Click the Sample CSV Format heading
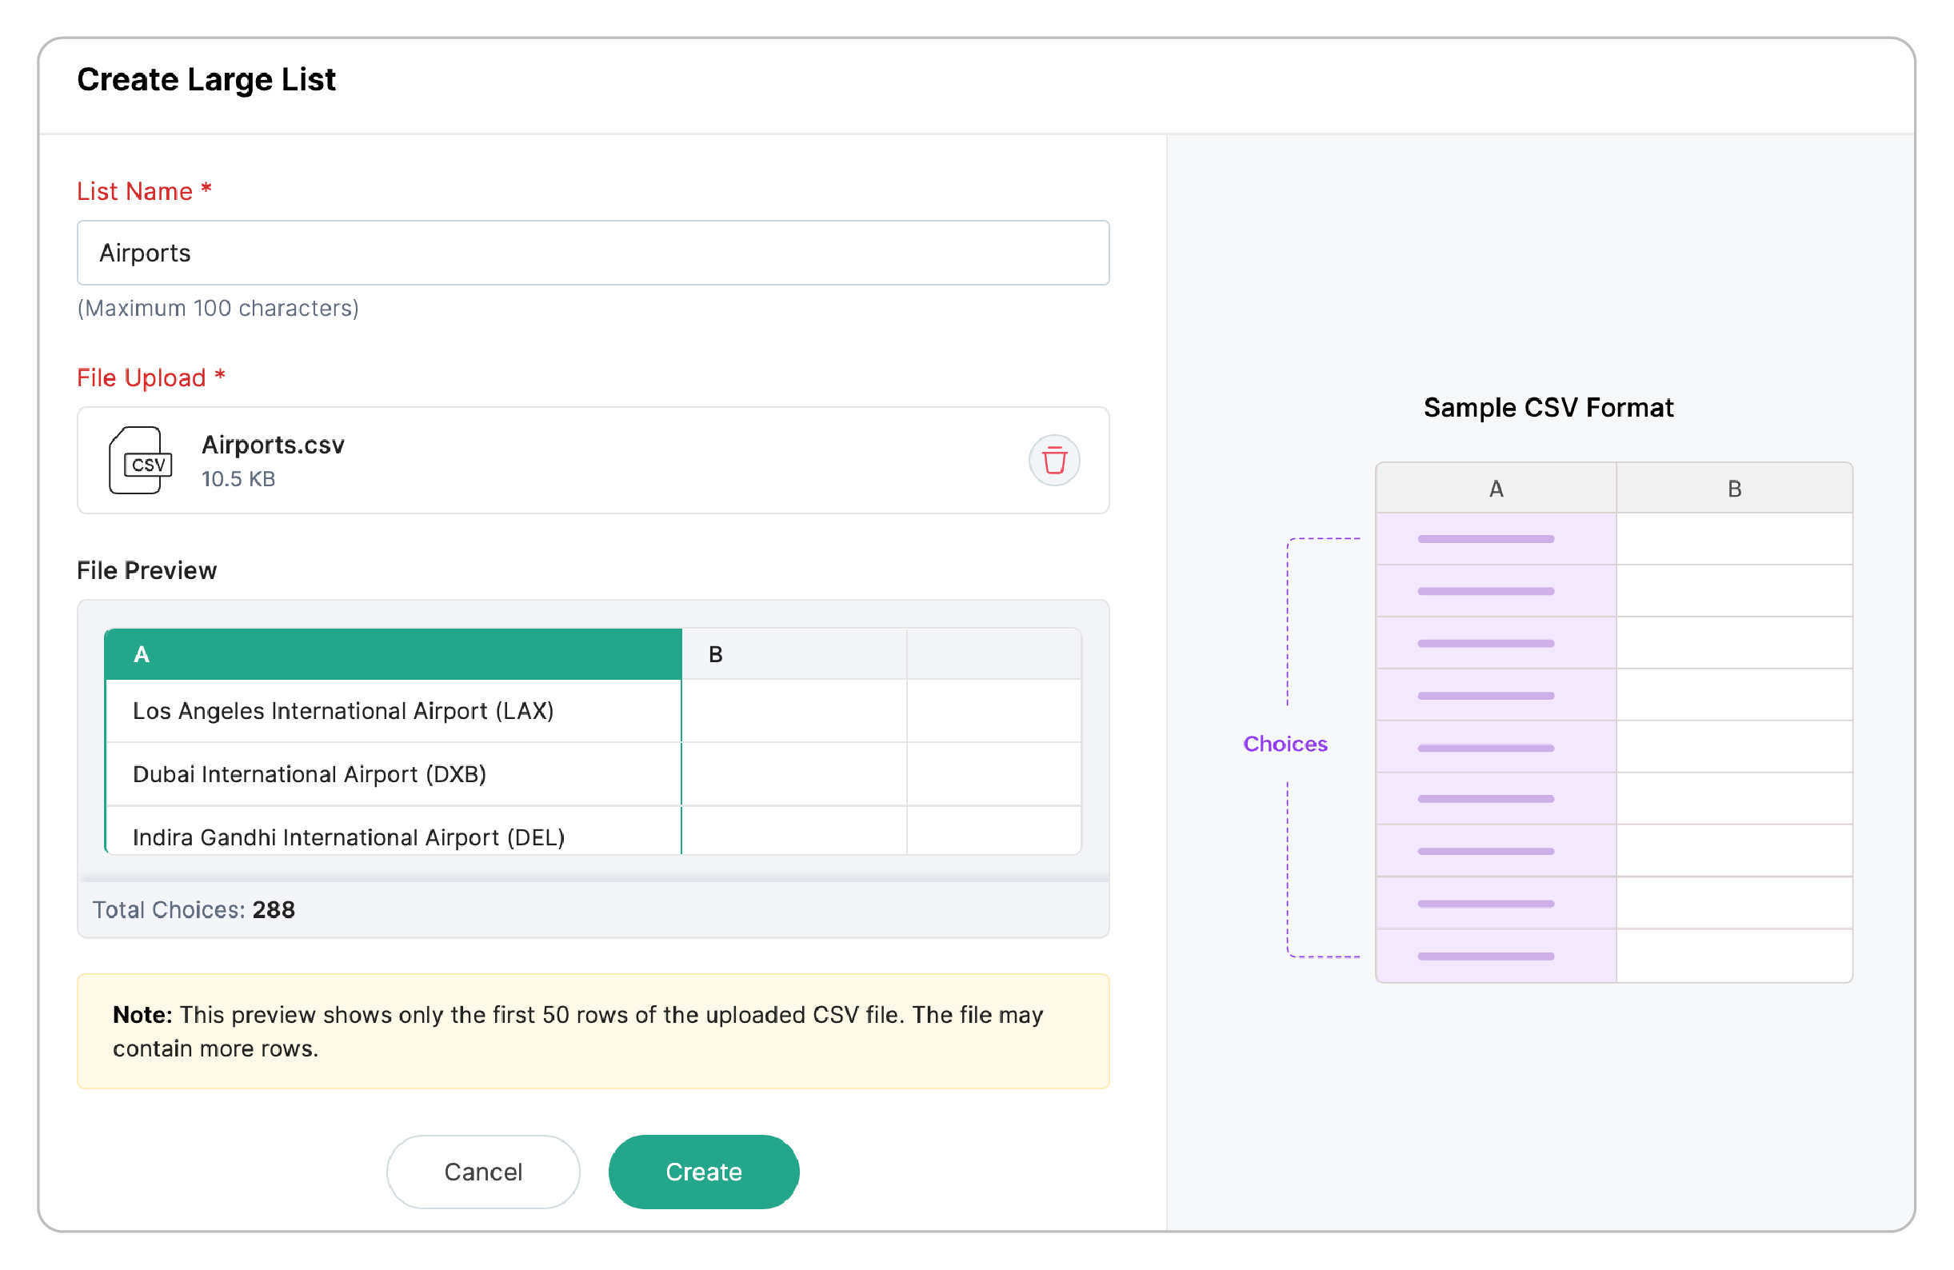 (x=1548, y=407)
